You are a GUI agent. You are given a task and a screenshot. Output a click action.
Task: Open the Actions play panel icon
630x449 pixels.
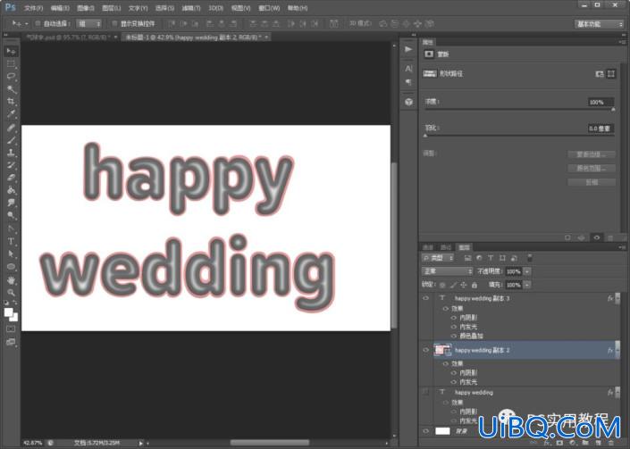pos(408,49)
